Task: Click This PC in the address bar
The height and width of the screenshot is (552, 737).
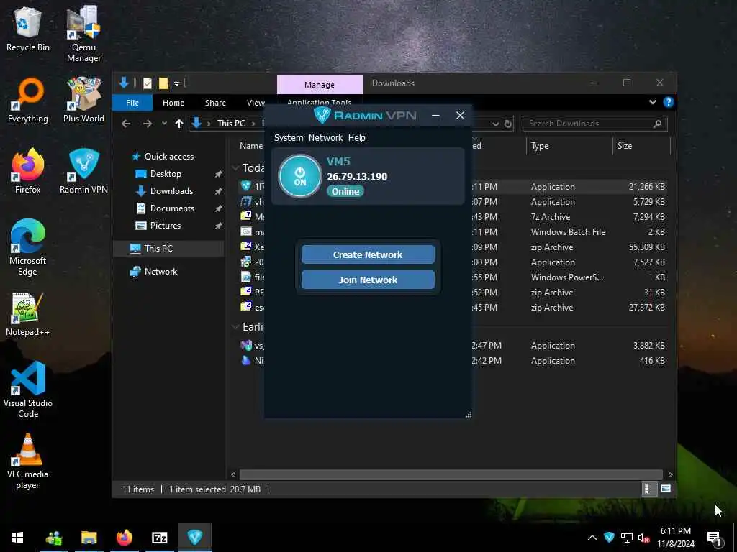Action: click(x=231, y=124)
